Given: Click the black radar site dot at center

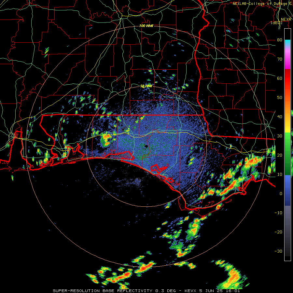Looking at the screenshot, I should coord(146,146).
